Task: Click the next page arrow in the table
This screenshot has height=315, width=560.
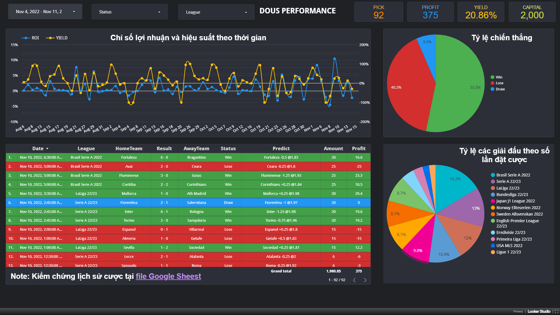Action: (365, 280)
